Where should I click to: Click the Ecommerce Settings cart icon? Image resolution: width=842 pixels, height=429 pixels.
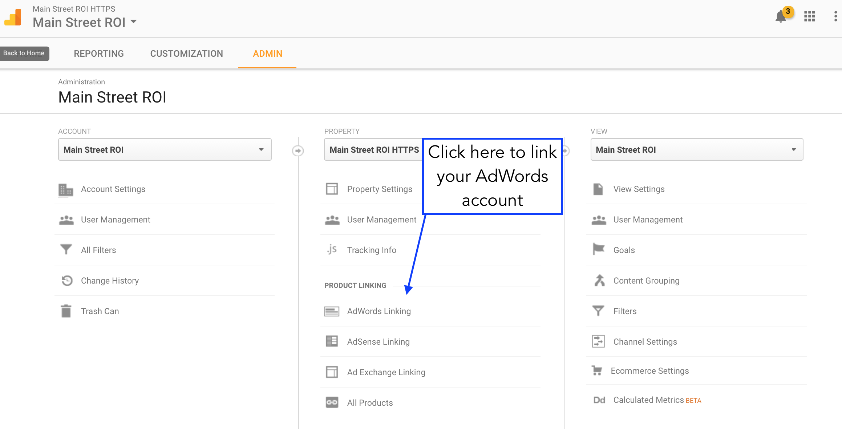597,371
